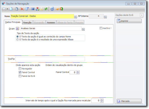The image size is (149, 109).
Task: Open the Acessos tab
Action: pos(51,23)
